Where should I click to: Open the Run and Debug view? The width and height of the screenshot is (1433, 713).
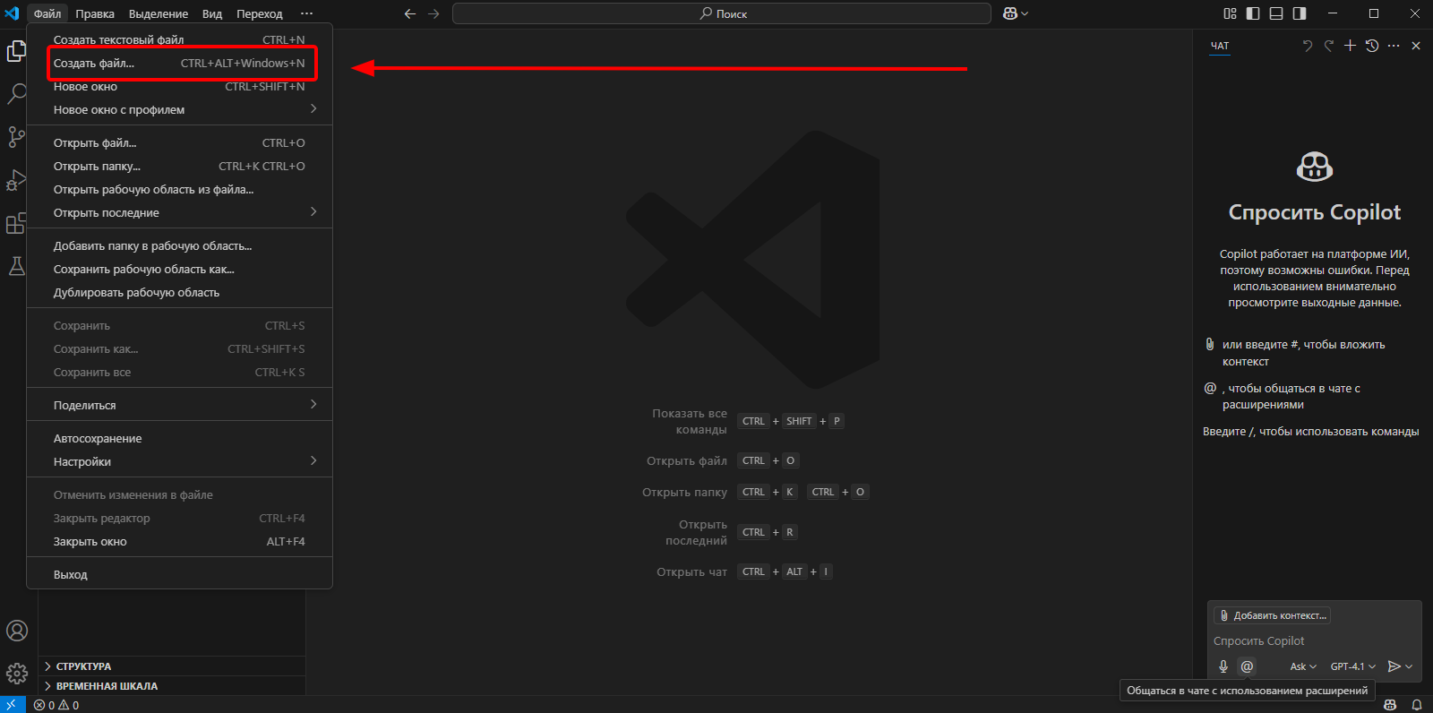click(16, 180)
